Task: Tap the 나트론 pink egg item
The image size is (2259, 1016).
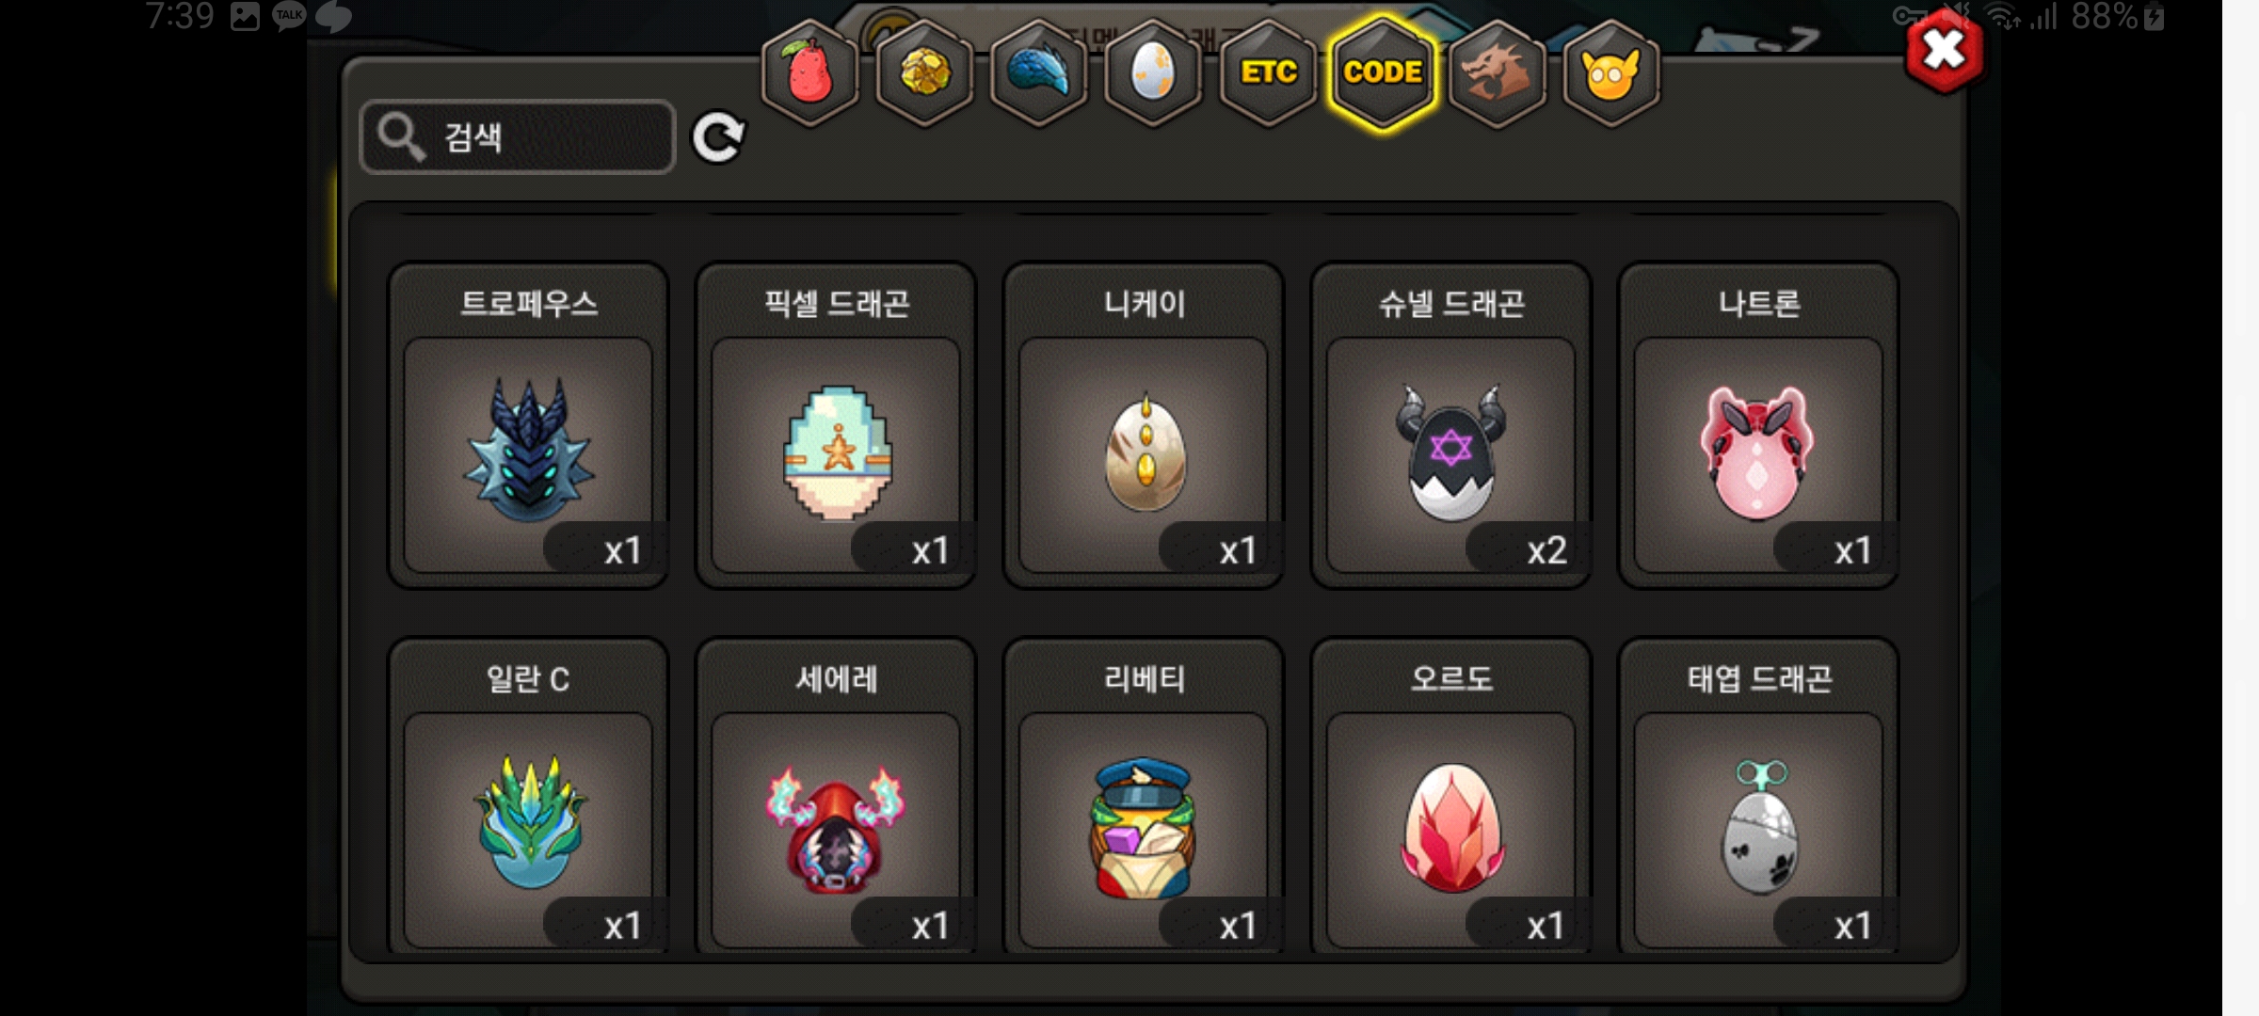Action: (1758, 425)
